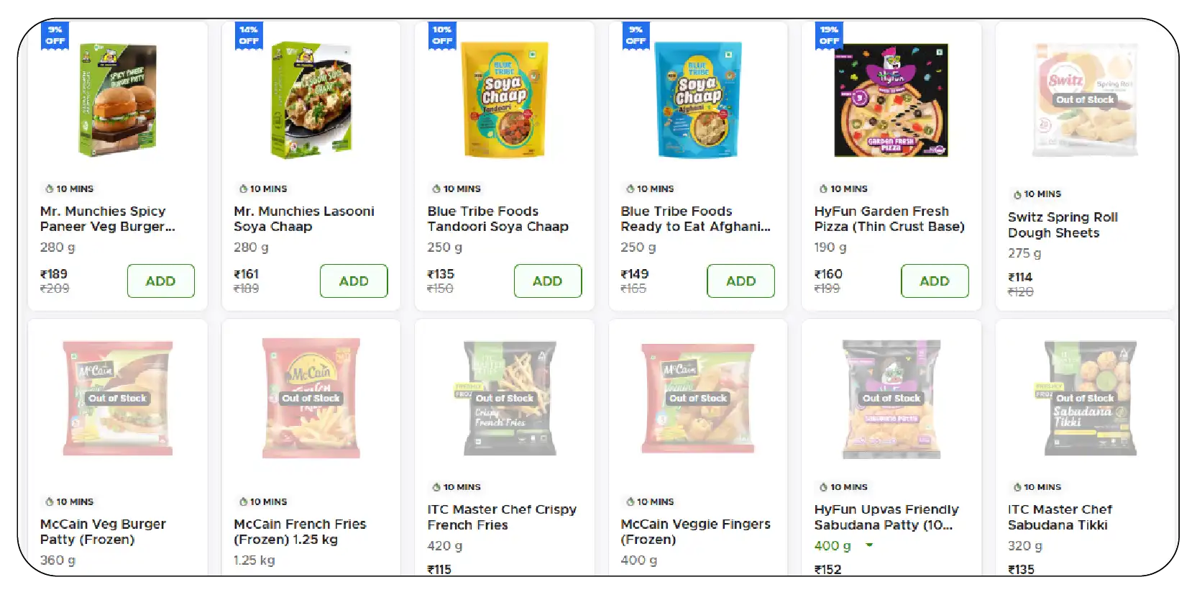Click the 10% OFF discount badge
1197x595 pixels.
pos(442,35)
